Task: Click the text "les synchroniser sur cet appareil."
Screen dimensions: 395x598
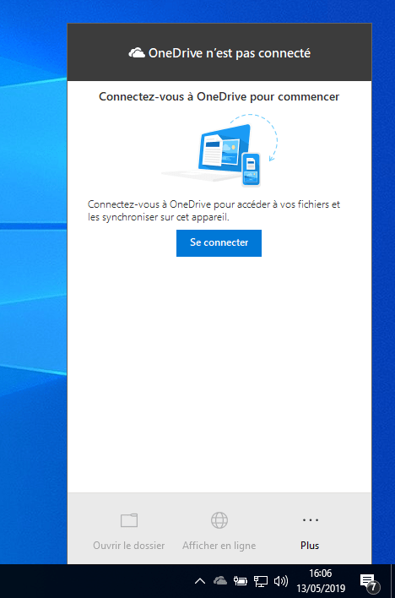Action: tap(159, 219)
